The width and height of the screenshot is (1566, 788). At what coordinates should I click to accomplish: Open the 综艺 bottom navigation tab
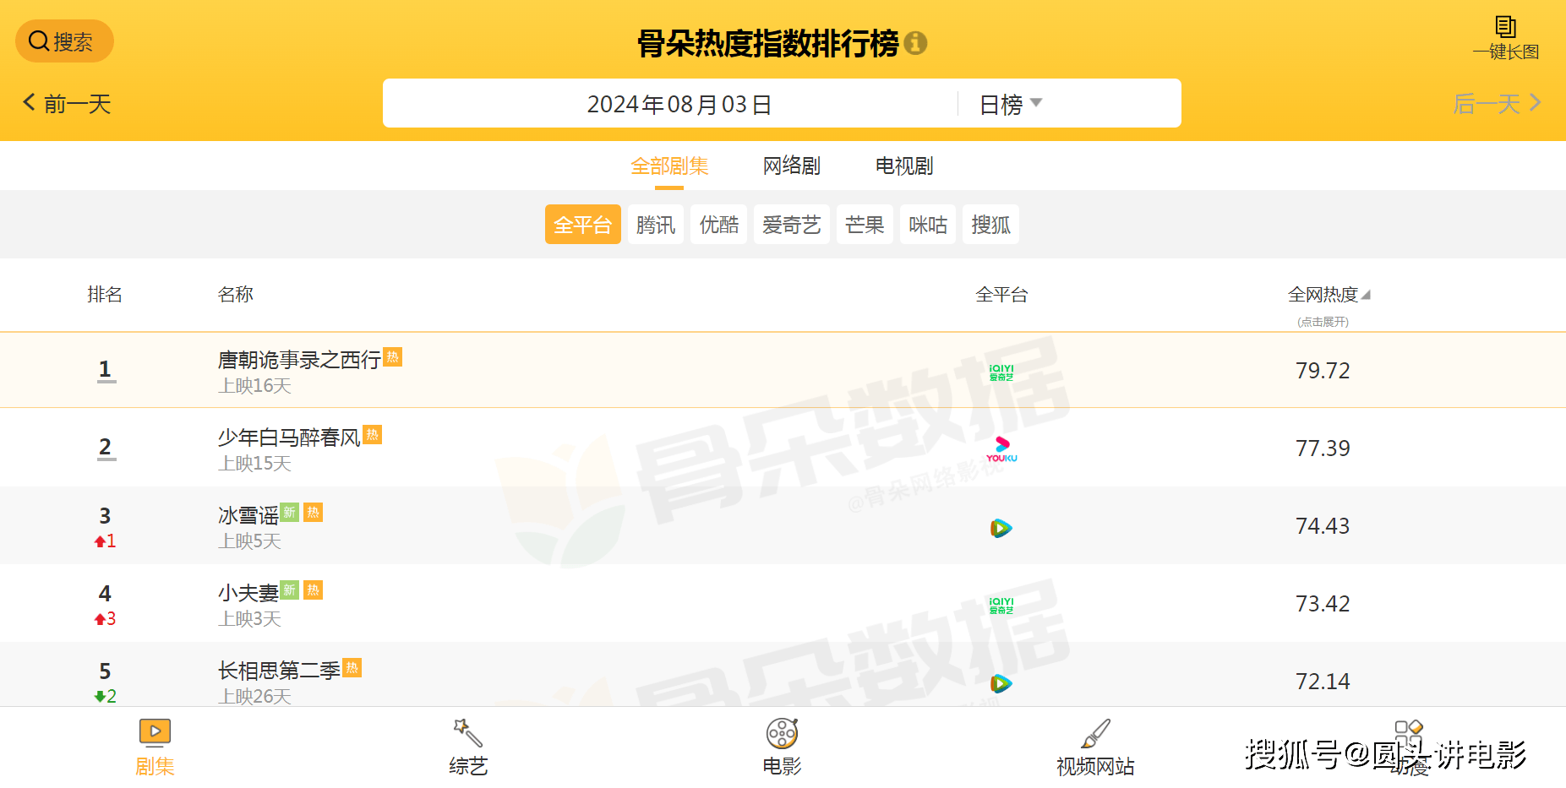coord(468,747)
